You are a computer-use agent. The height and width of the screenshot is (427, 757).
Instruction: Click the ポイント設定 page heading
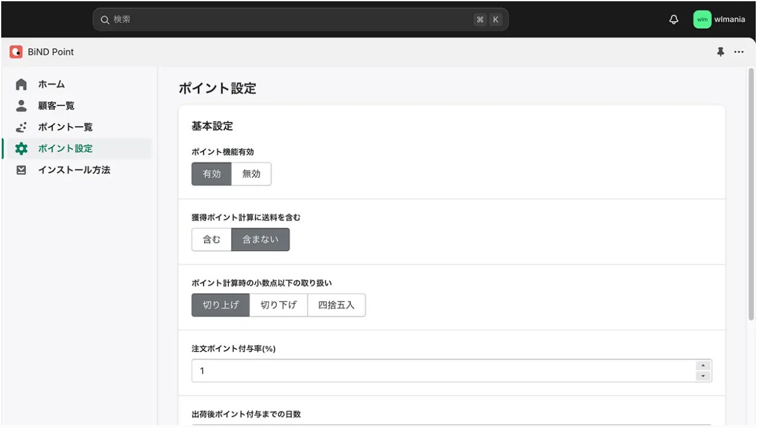[217, 89]
